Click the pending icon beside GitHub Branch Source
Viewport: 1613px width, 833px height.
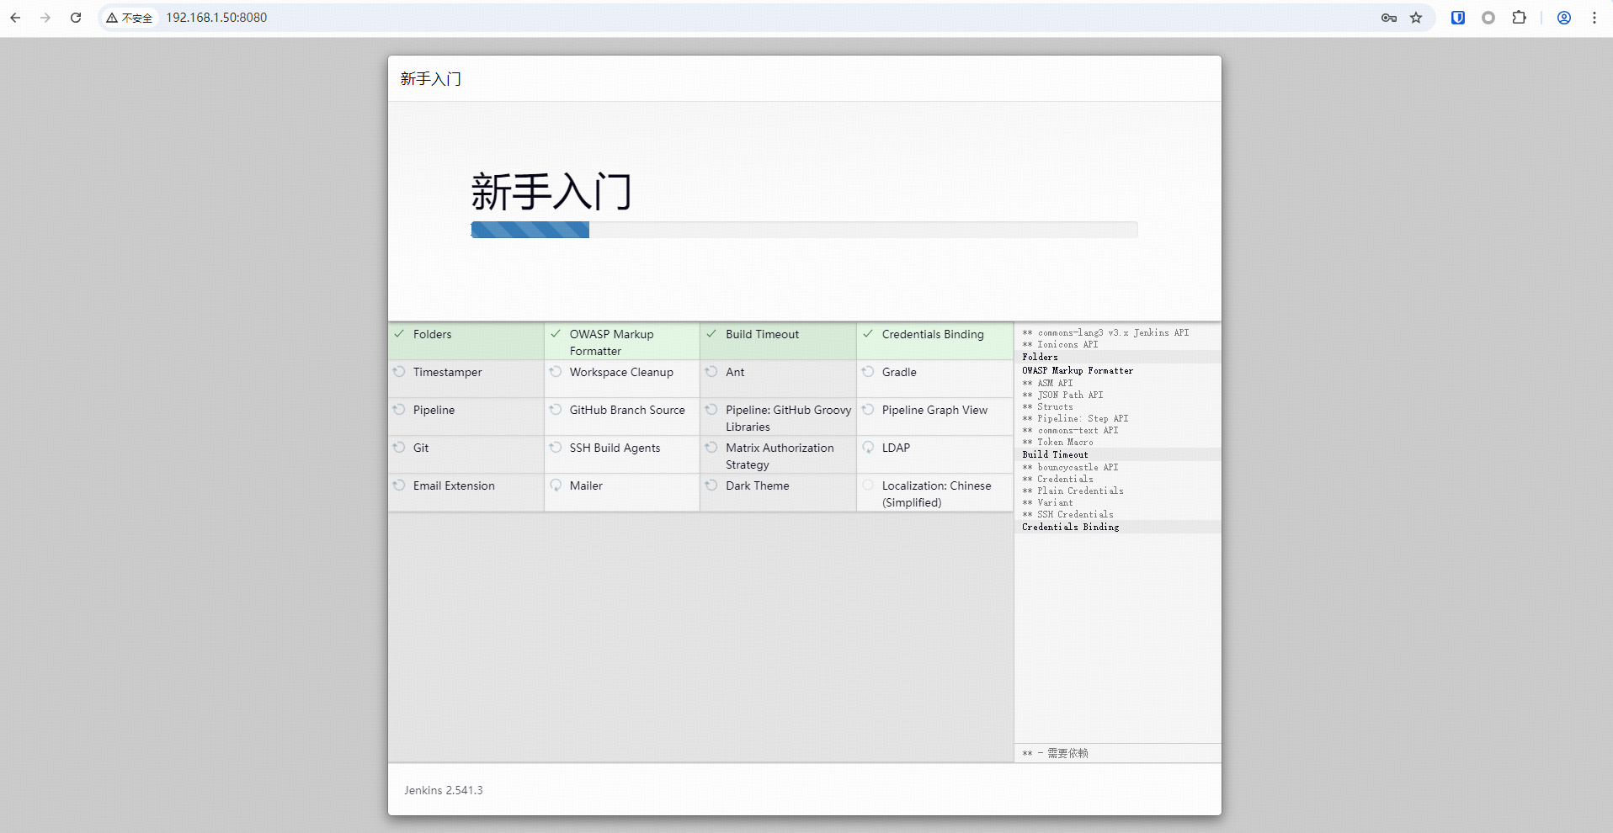[556, 409]
